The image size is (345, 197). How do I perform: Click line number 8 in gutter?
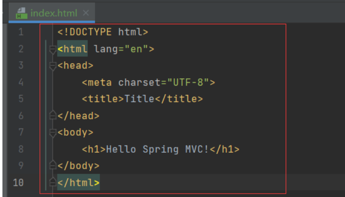click(21, 149)
